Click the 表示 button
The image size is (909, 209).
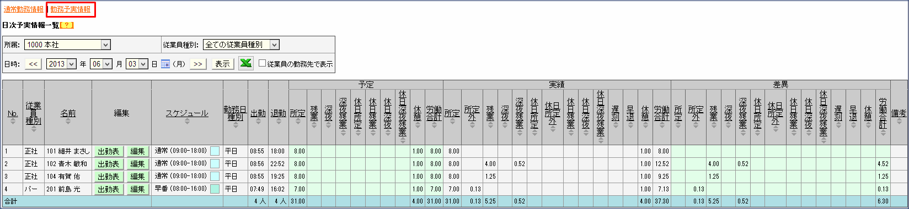pyautogui.click(x=222, y=64)
